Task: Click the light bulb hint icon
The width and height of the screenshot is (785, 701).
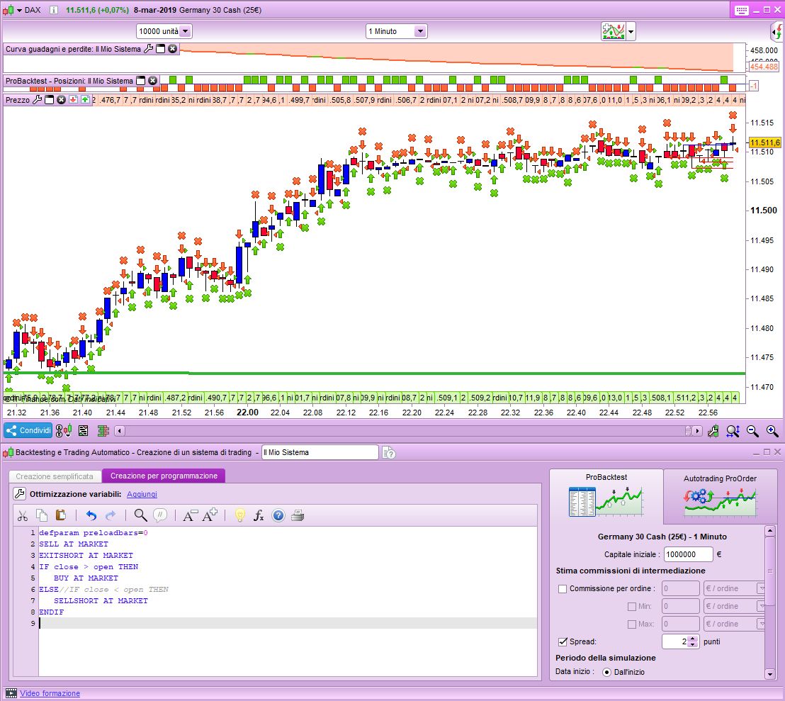Action: tap(239, 515)
